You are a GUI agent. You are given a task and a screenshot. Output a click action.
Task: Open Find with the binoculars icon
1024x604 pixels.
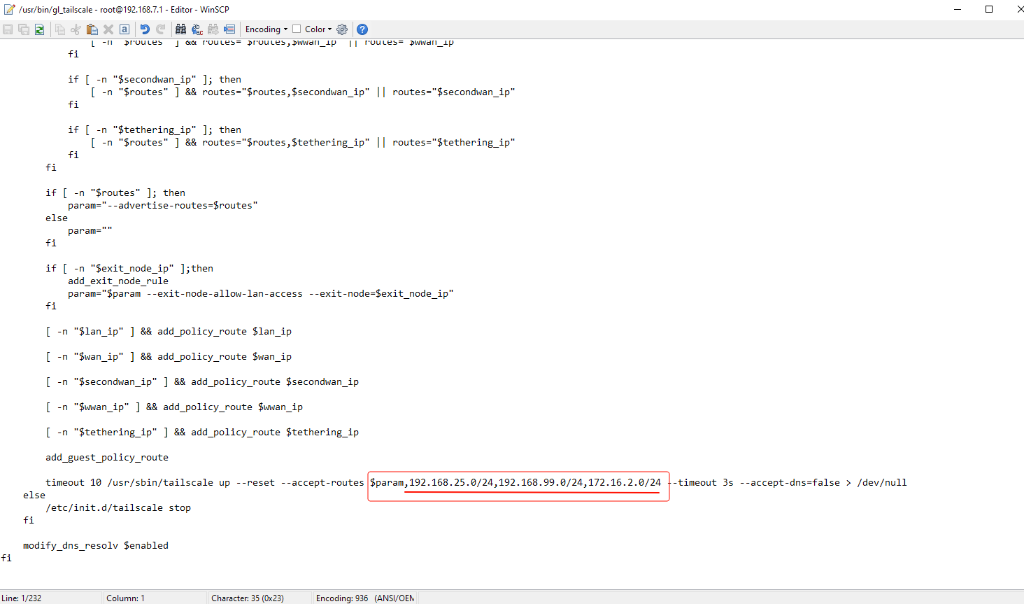point(181,29)
